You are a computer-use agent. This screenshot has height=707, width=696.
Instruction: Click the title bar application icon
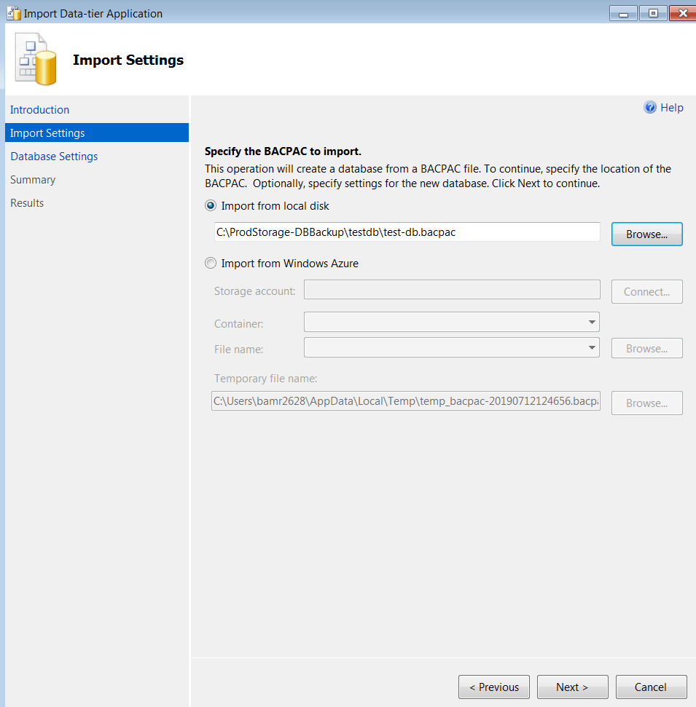(14, 13)
